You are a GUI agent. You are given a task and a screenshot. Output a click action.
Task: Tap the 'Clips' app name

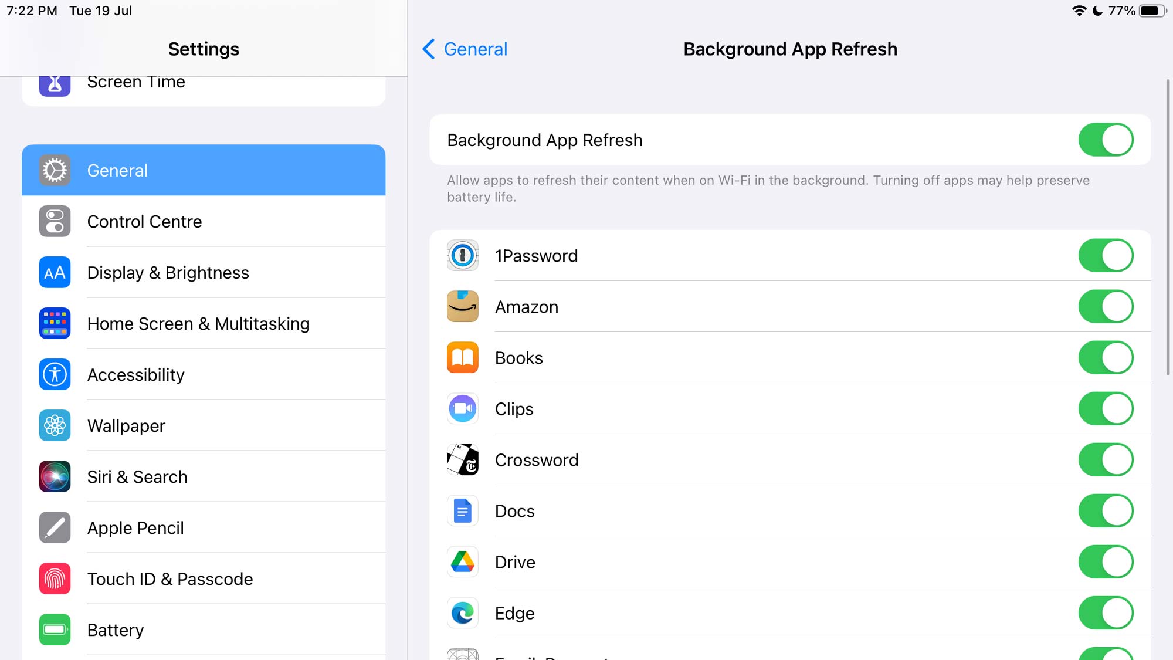click(x=514, y=409)
